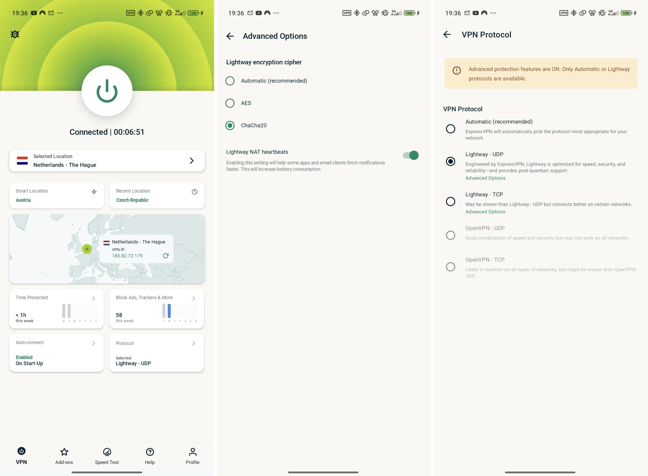Expand the Selected Location chevron
The height and width of the screenshot is (476, 648).
coord(192,161)
